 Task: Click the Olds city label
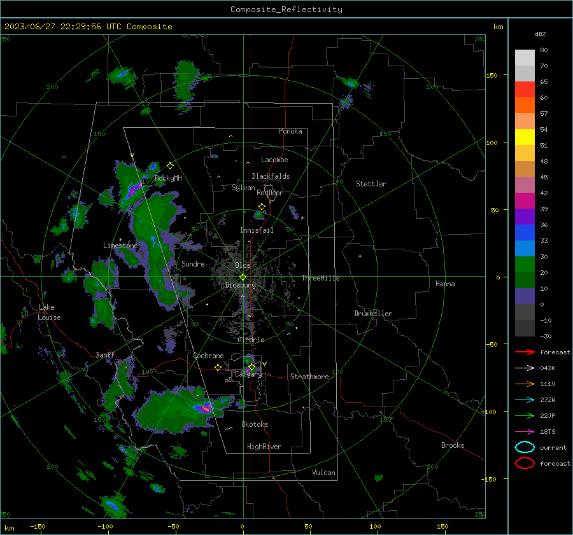click(243, 265)
